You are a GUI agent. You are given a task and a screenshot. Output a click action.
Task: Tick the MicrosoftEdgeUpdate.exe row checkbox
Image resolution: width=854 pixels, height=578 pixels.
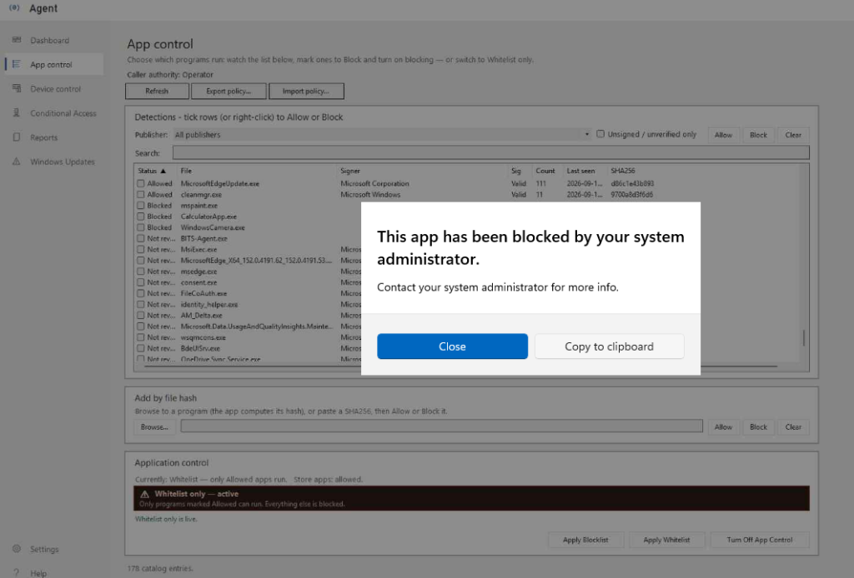click(140, 184)
